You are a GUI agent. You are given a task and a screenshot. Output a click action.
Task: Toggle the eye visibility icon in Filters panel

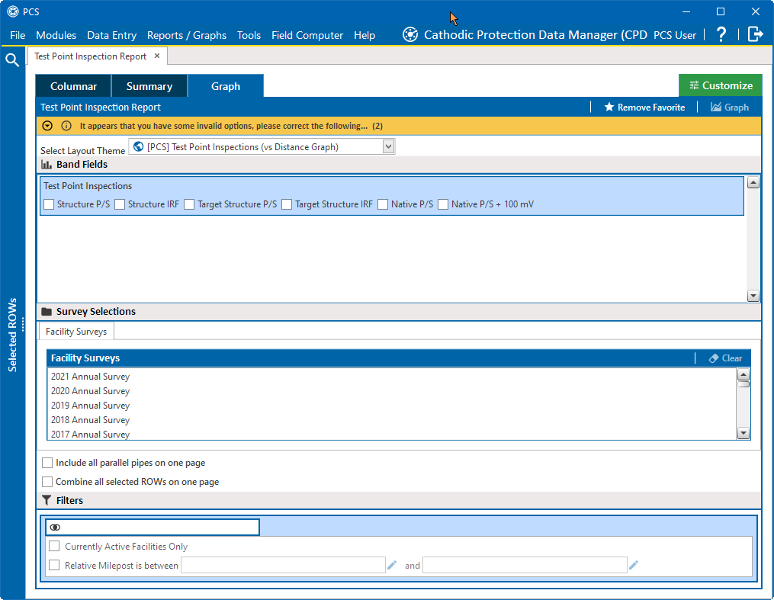54,527
